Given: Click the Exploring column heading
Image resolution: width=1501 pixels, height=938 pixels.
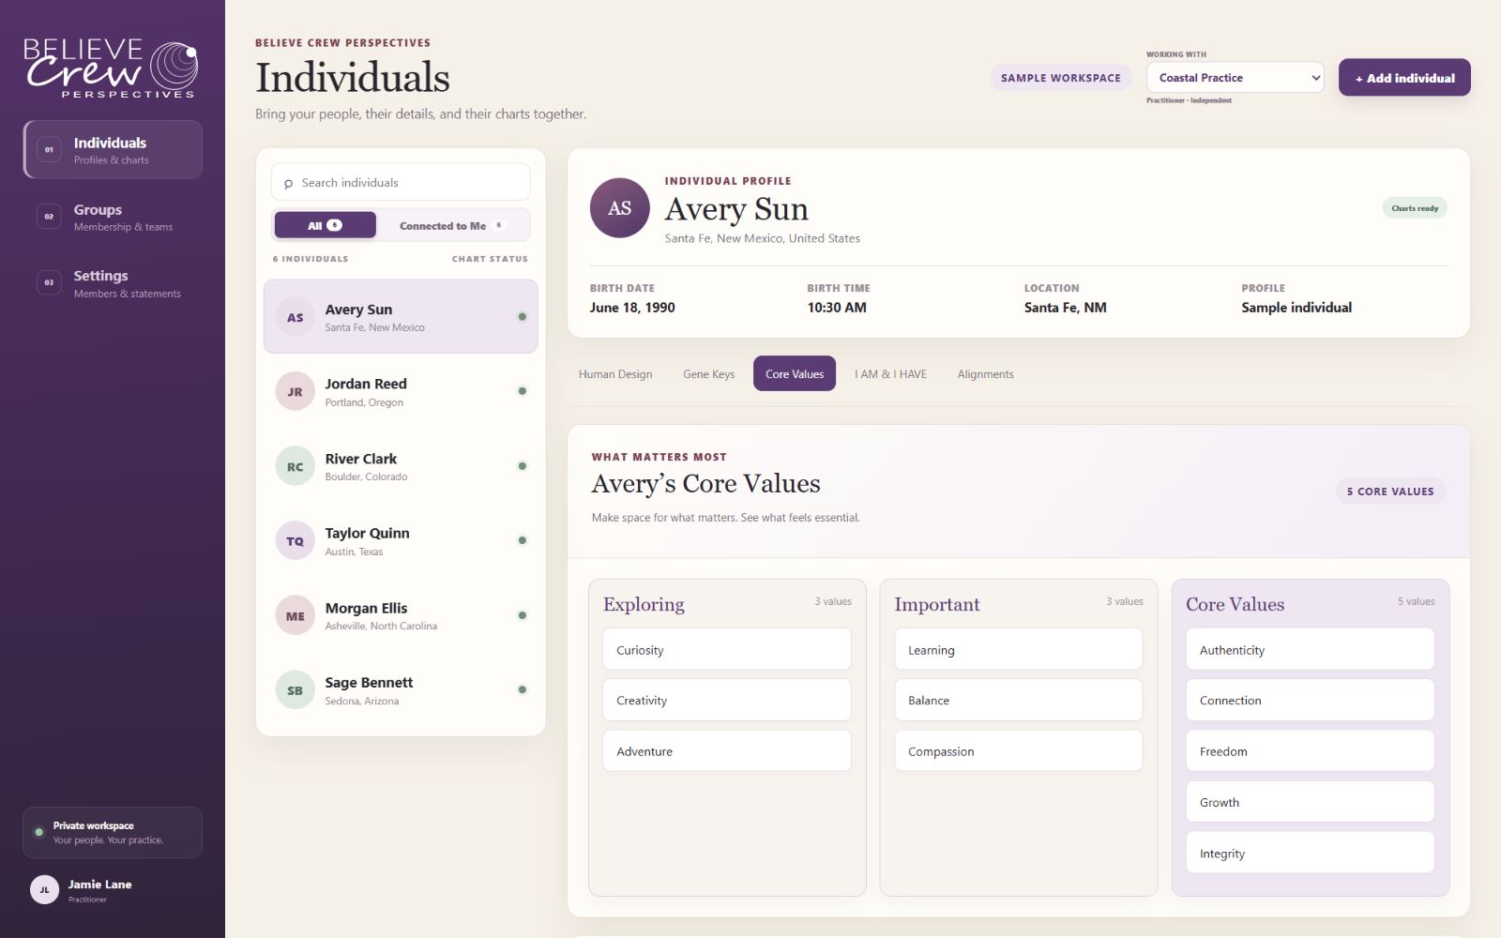Looking at the screenshot, I should [x=644, y=604].
